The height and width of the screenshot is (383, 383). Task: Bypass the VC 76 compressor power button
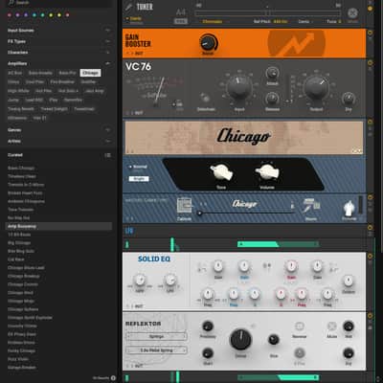370,62
